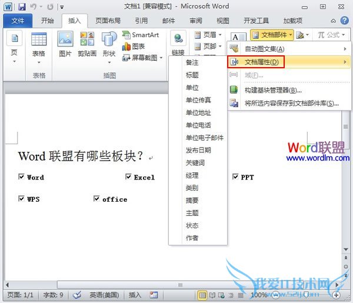Expand the 屏幕截图 dropdown arrow

[x=161, y=58]
